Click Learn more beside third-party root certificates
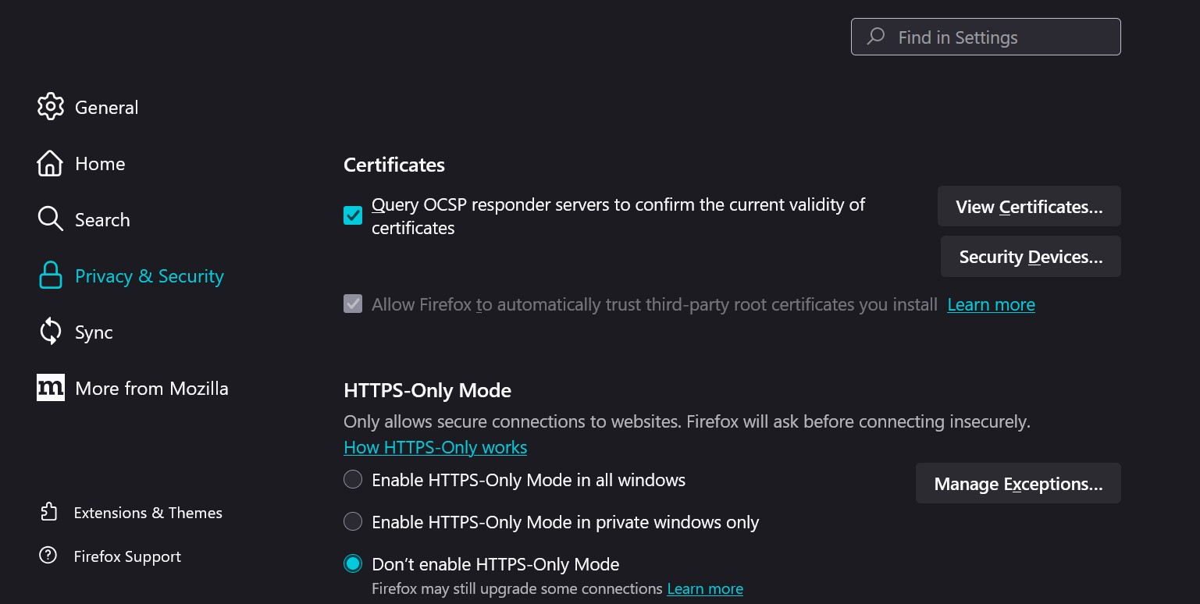This screenshot has height=604, width=1200. point(991,304)
